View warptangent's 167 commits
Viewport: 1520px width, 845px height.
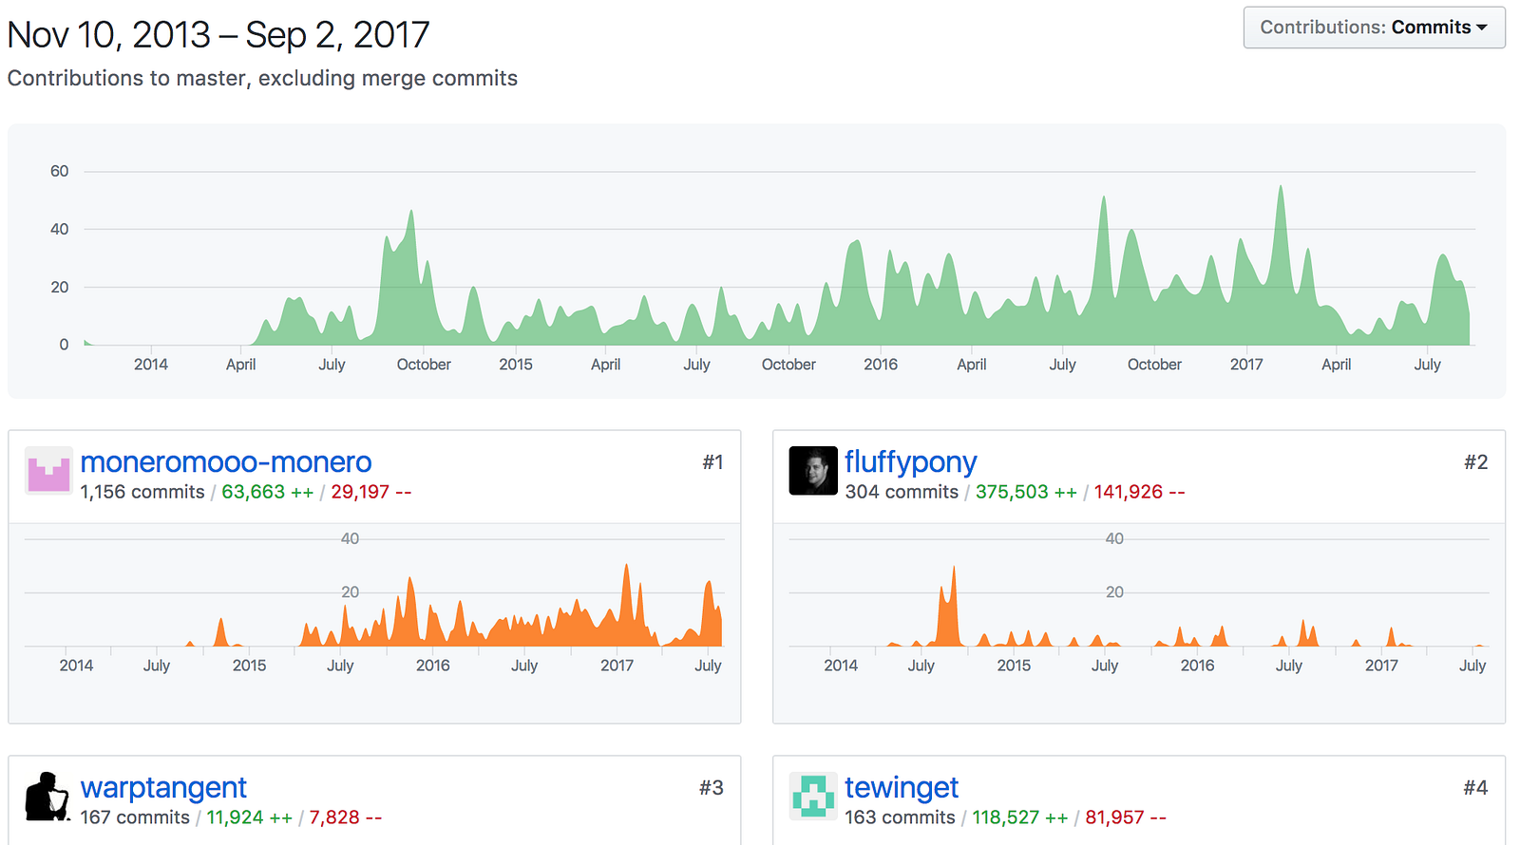point(135,817)
